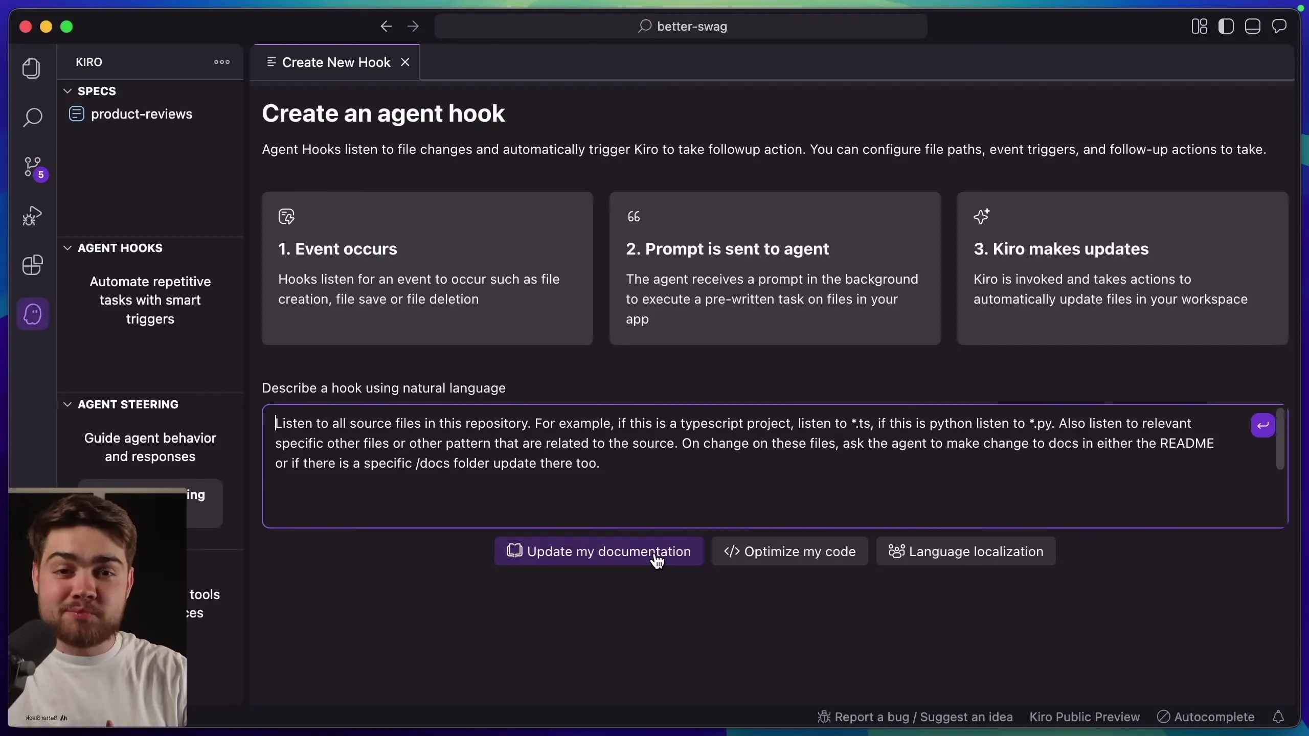Close the Create New Hook tab
1309x736 pixels.
click(405, 62)
